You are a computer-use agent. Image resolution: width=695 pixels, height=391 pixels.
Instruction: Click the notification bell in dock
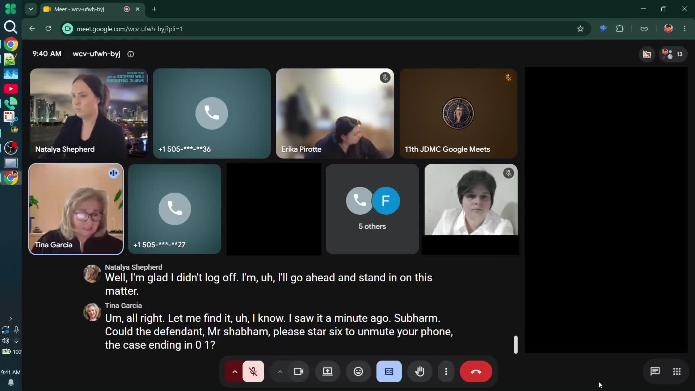[11, 383]
